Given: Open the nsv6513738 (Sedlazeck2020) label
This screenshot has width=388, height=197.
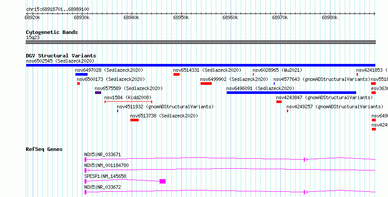Looking at the screenshot, I should pos(164,116).
